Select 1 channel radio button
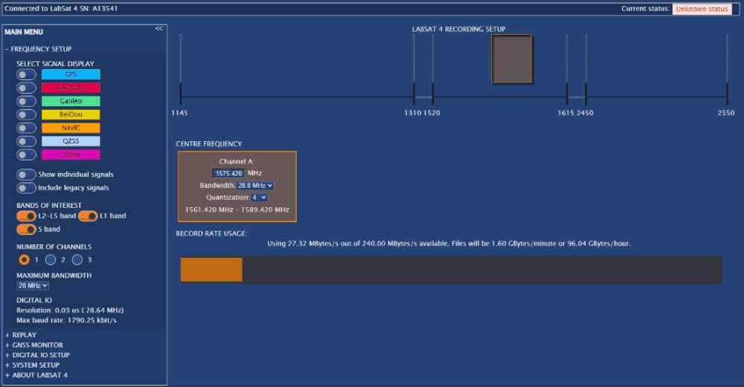 click(x=24, y=259)
